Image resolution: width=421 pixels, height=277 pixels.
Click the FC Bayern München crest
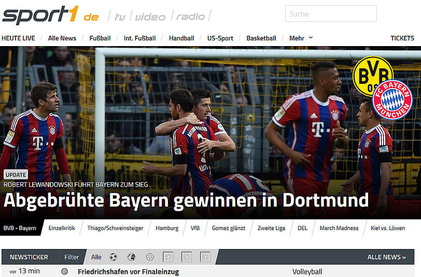pyautogui.click(x=392, y=100)
